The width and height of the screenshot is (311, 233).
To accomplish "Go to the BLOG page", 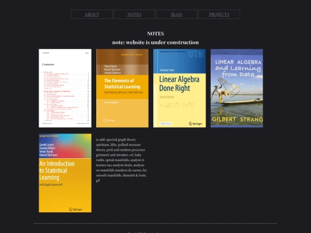I will tap(177, 14).
